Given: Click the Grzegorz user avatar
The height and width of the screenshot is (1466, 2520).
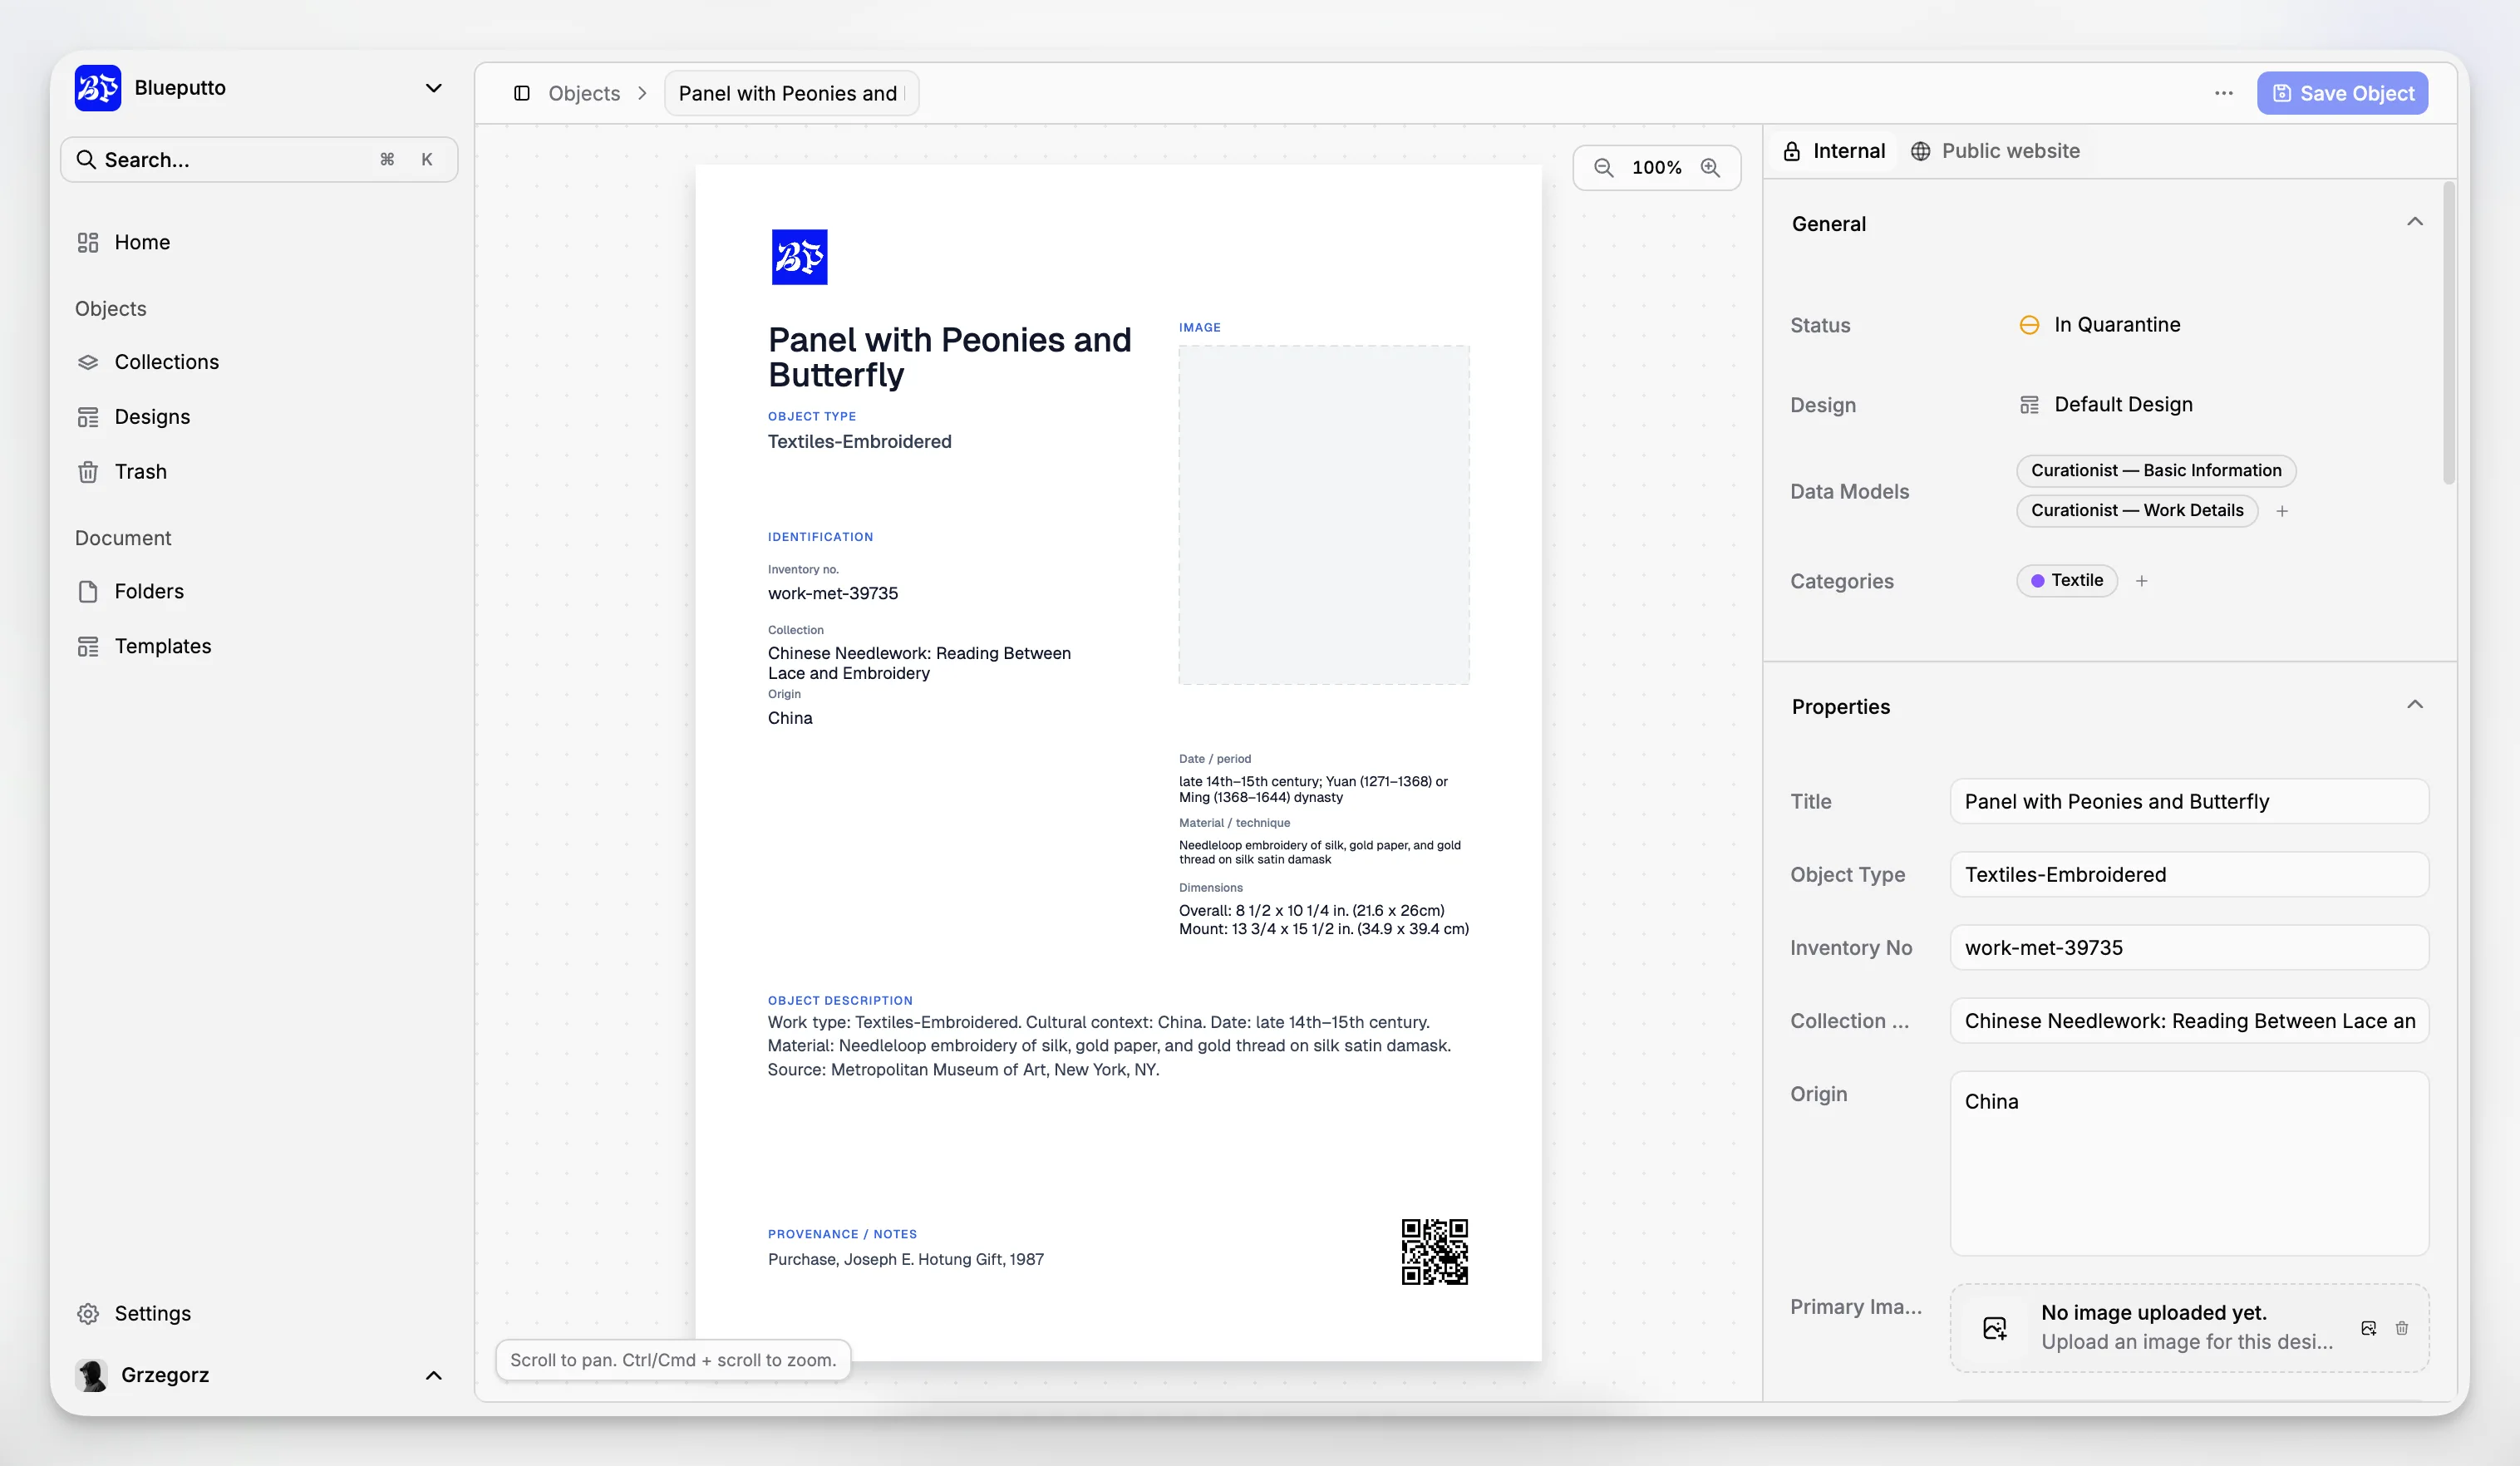Looking at the screenshot, I should 91,1375.
